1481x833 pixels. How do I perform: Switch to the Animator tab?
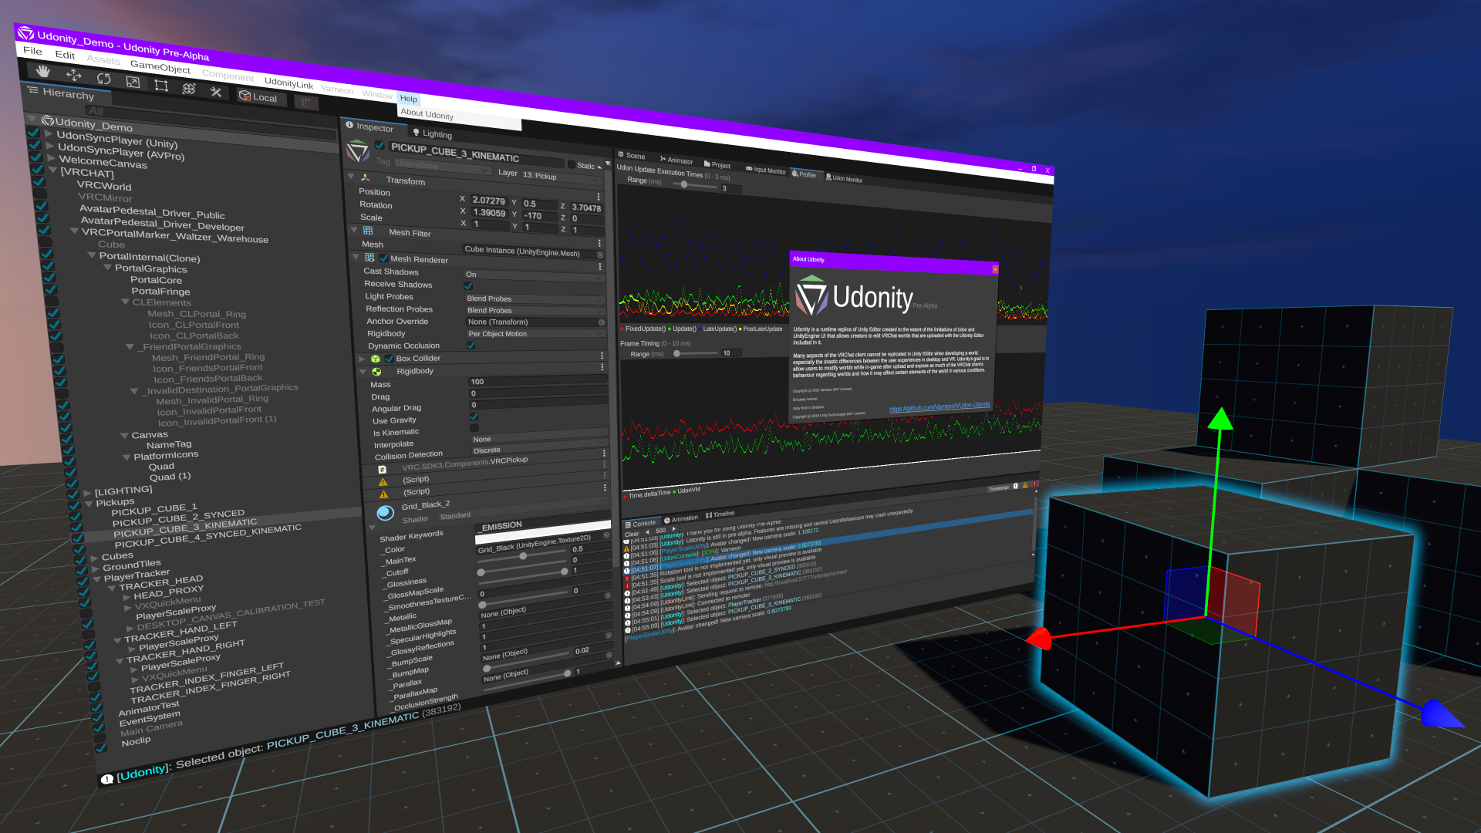(x=676, y=160)
